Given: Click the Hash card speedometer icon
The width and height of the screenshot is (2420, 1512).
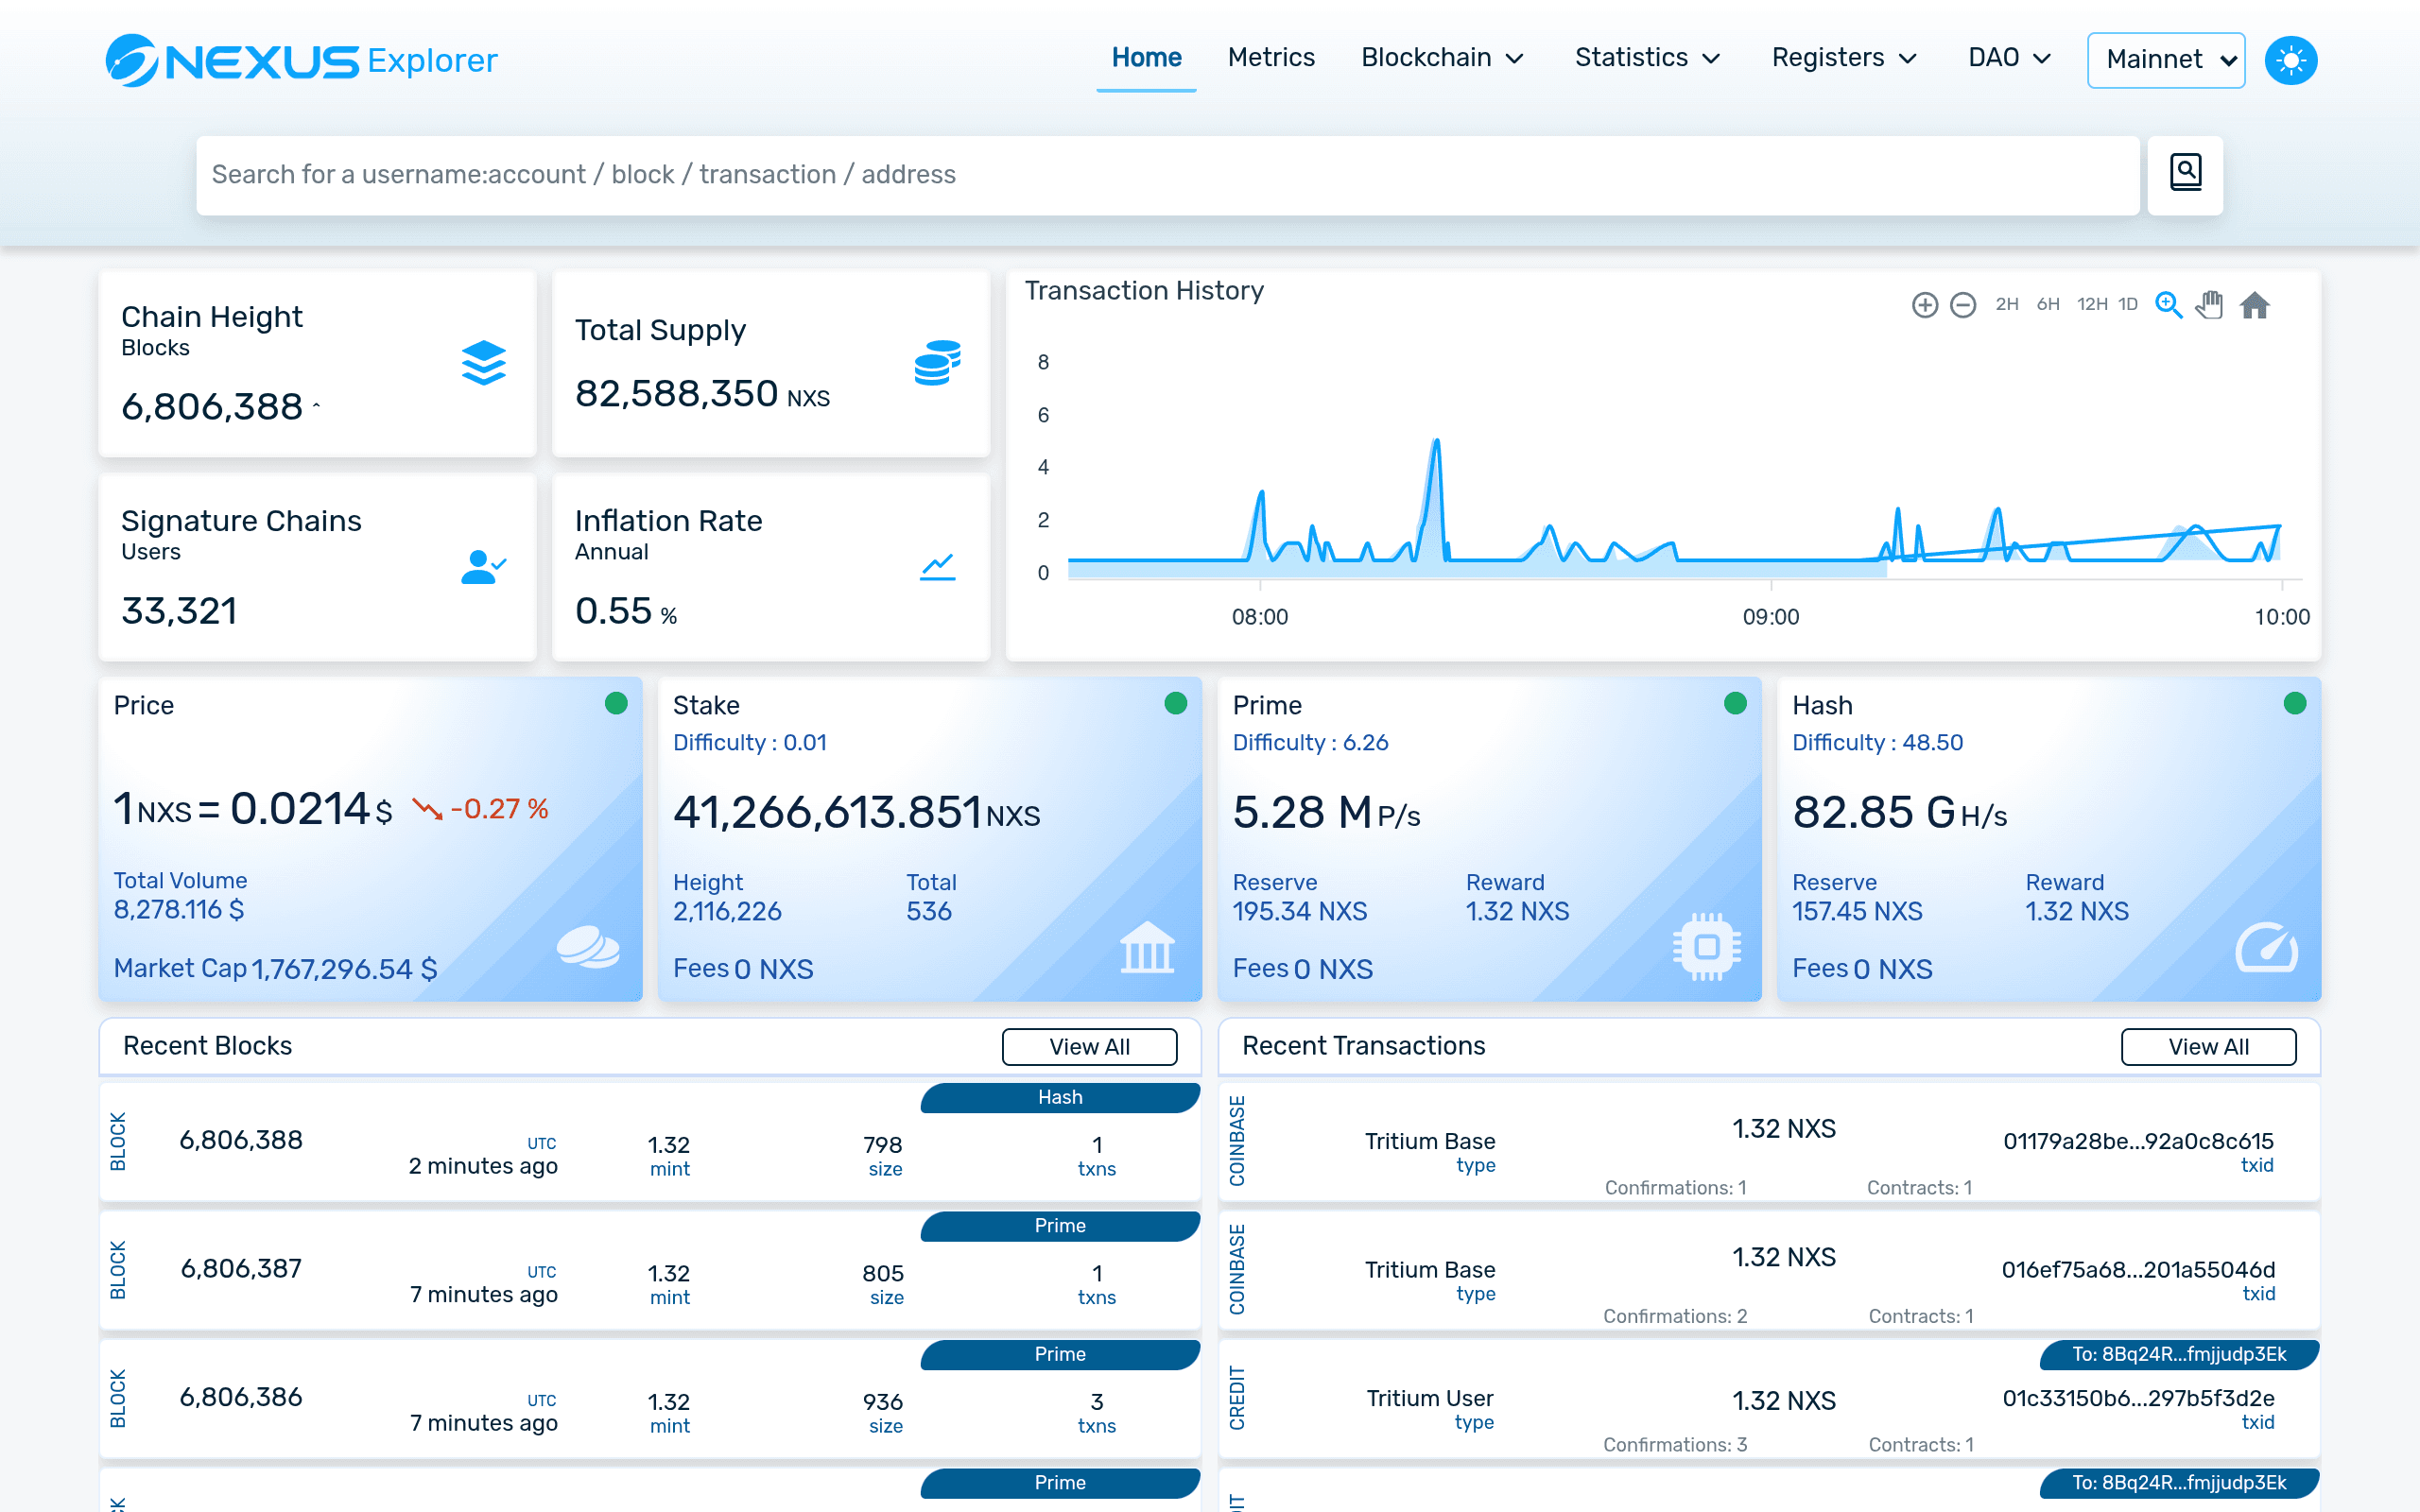Looking at the screenshot, I should [x=2267, y=947].
